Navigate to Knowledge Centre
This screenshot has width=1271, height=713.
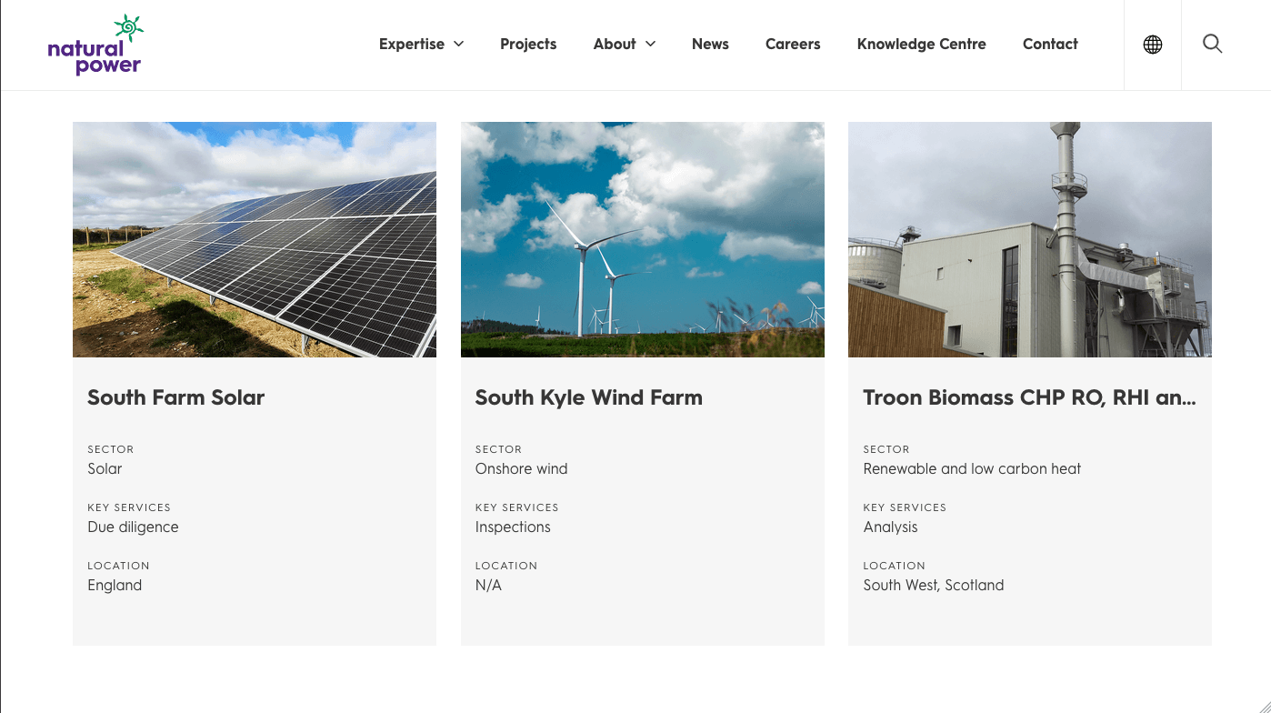click(x=921, y=44)
